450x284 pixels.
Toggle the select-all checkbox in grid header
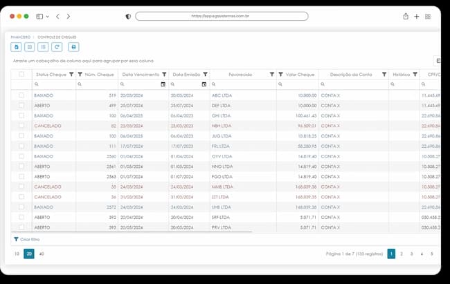pyautogui.click(x=21, y=74)
